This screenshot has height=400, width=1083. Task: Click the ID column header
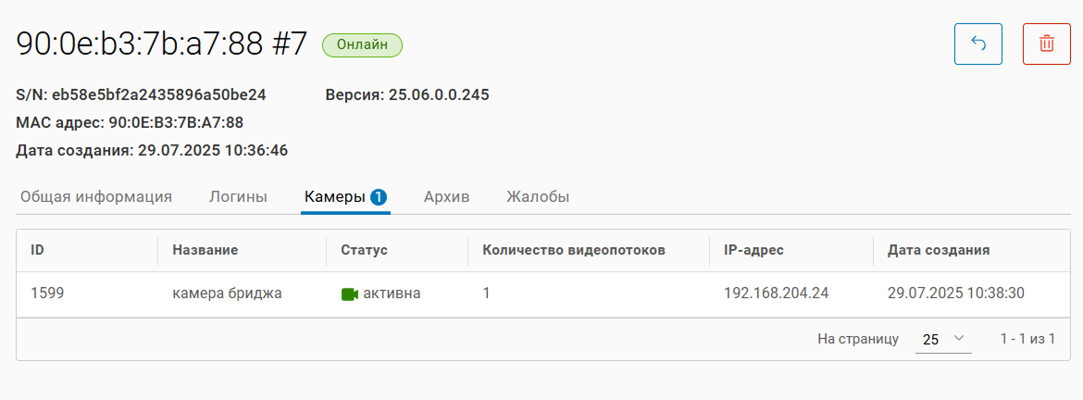pos(38,250)
